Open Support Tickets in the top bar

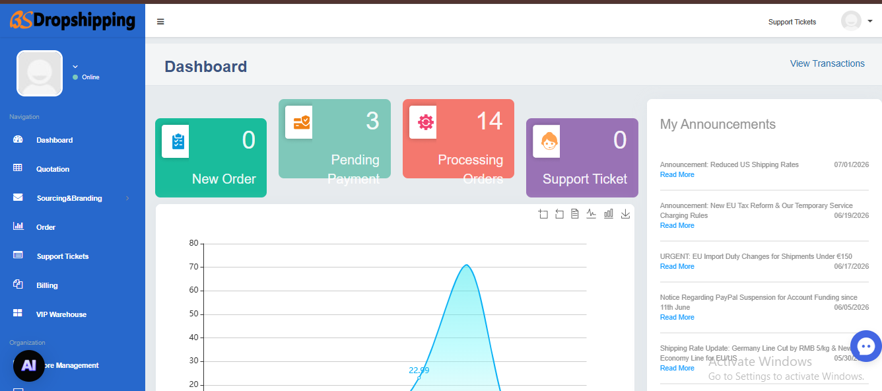point(792,22)
